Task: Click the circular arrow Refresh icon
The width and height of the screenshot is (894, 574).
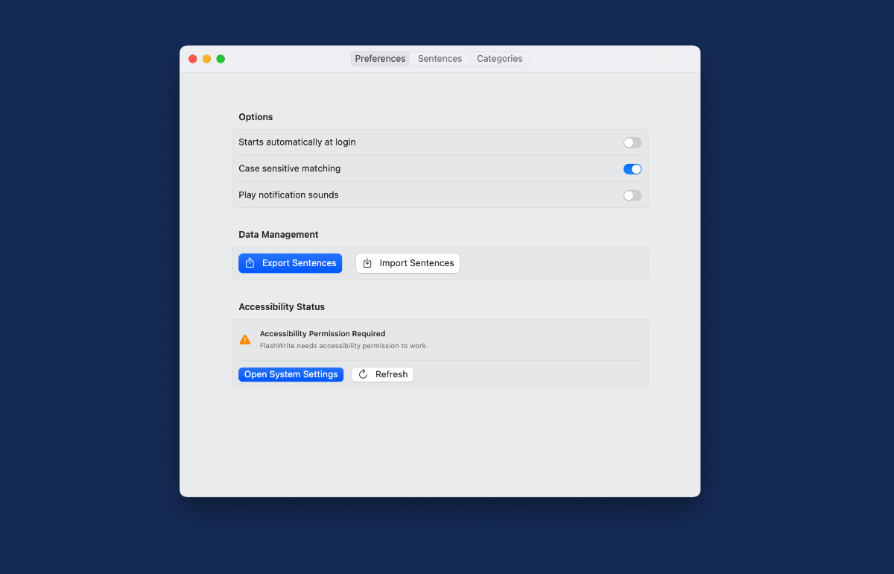Action: (363, 374)
